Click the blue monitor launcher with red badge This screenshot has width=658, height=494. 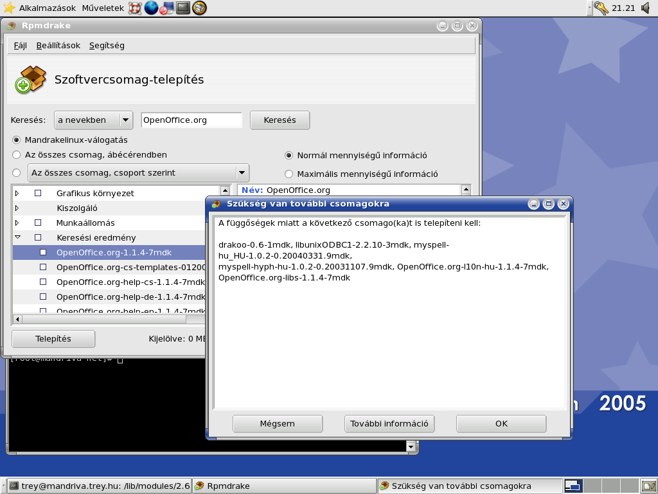pyautogui.click(x=166, y=8)
